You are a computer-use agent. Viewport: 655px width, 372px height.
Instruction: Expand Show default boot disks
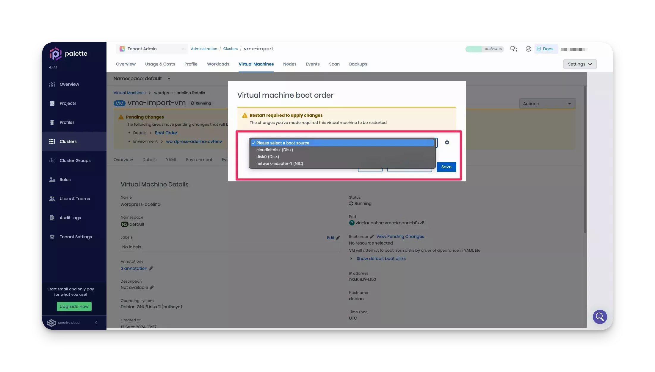381,259
